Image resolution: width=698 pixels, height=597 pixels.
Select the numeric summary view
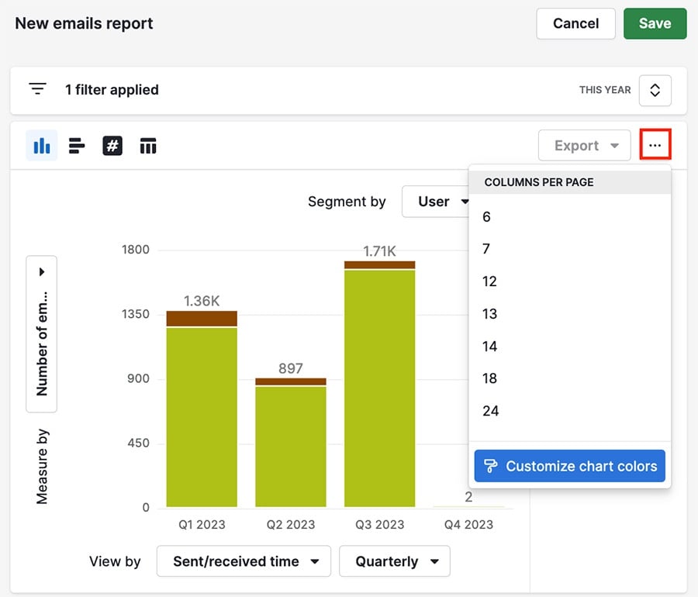[112, 145]
